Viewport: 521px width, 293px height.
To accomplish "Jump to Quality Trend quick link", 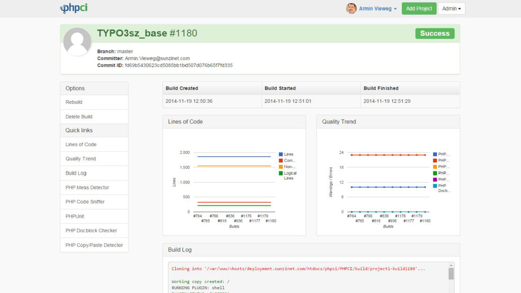I will [94, 159].
